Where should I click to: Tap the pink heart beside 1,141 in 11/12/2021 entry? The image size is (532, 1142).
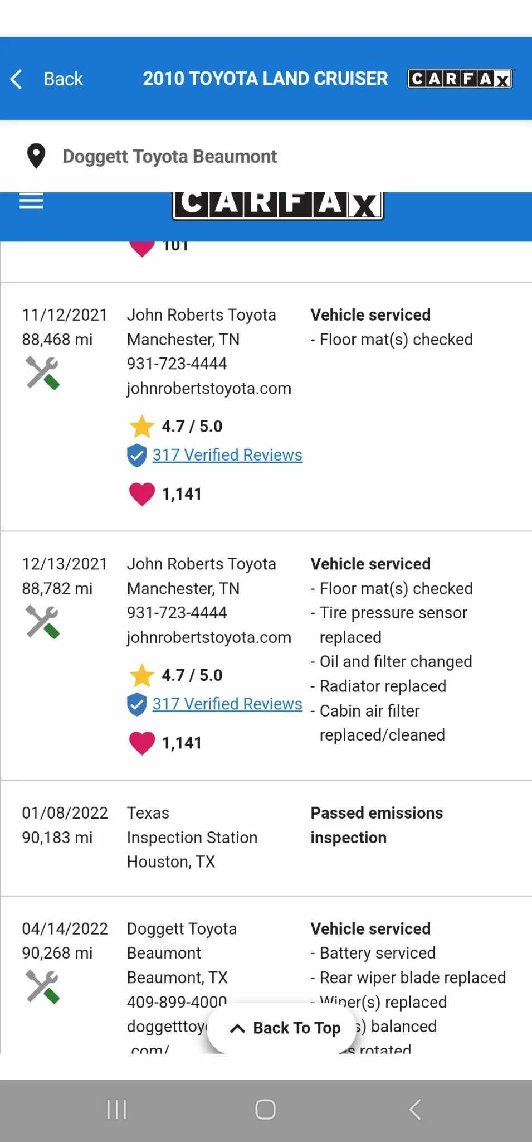(x=142, y=494)
